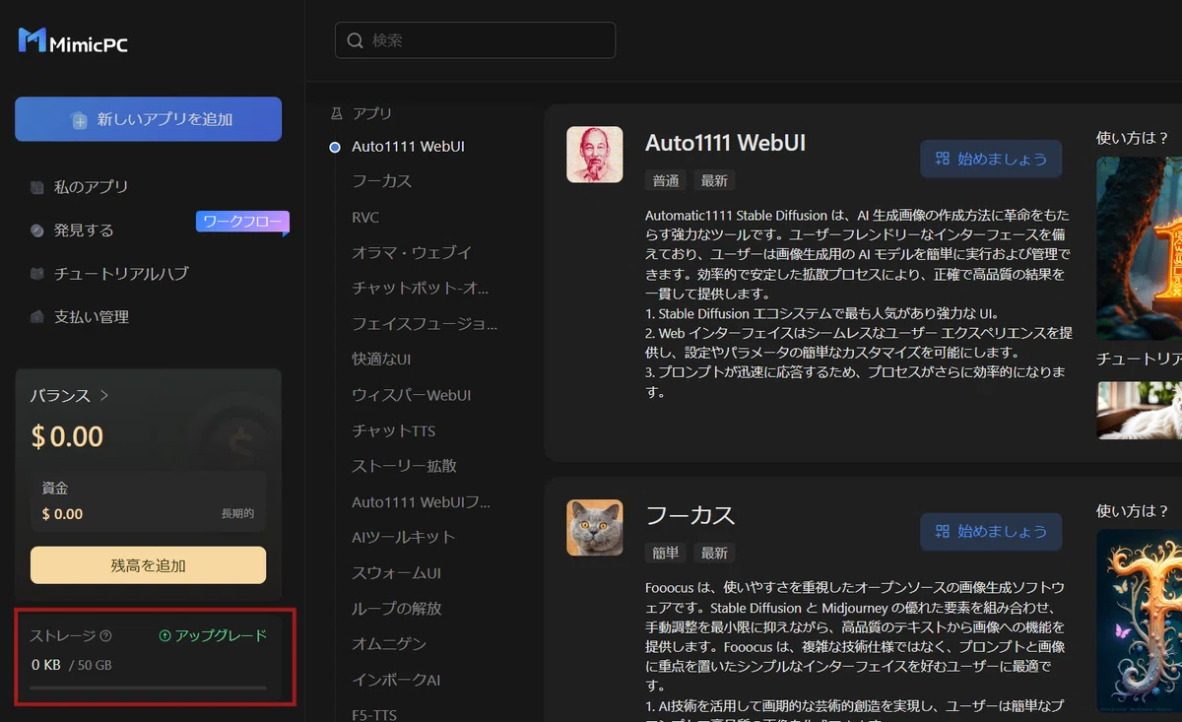Click the plus icon on 新しいアプリを追加

pos(80,120)
